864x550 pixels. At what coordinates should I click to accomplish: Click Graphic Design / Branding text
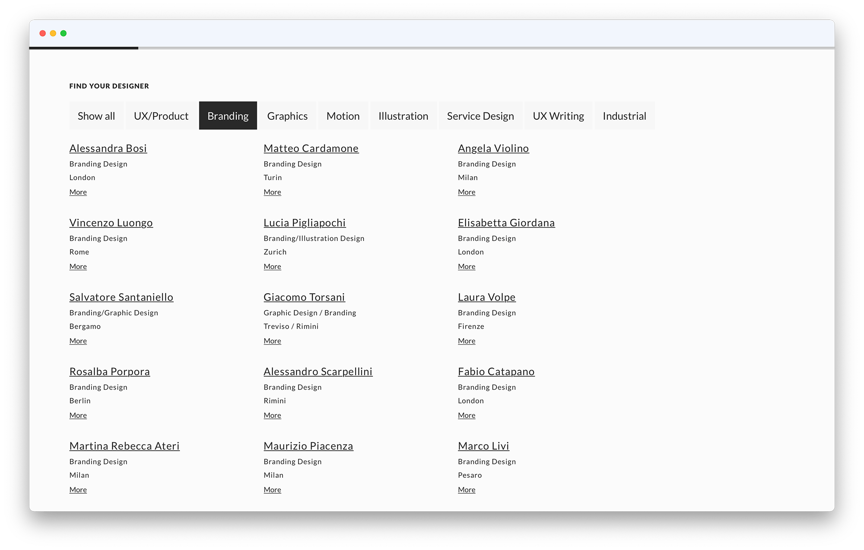310,313
